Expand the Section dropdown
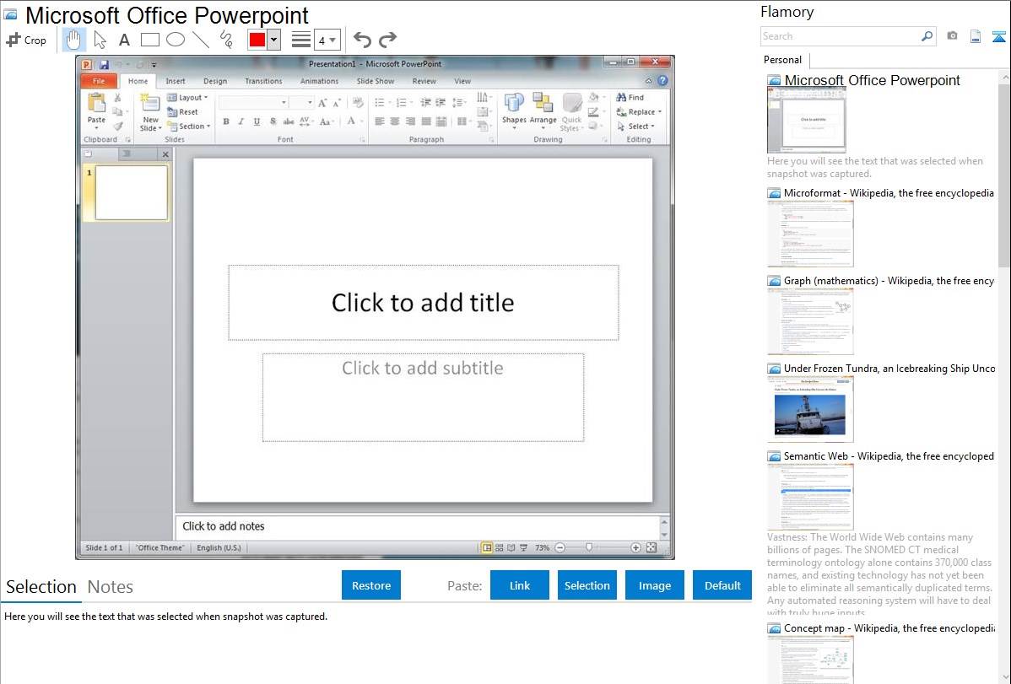1011x684 pixels. 190,127
